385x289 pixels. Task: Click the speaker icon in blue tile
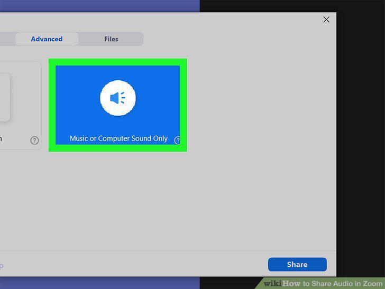[118, 98]
